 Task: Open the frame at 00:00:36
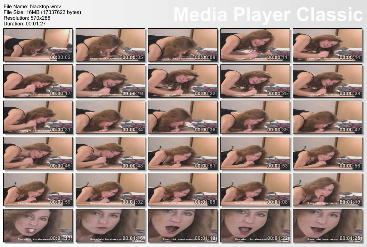(183, 117)
